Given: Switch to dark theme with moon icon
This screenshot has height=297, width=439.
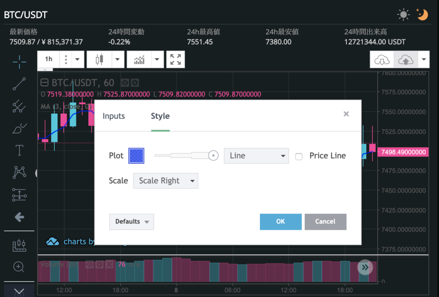Looking at the screenshot, I should (x=422, y=15).
